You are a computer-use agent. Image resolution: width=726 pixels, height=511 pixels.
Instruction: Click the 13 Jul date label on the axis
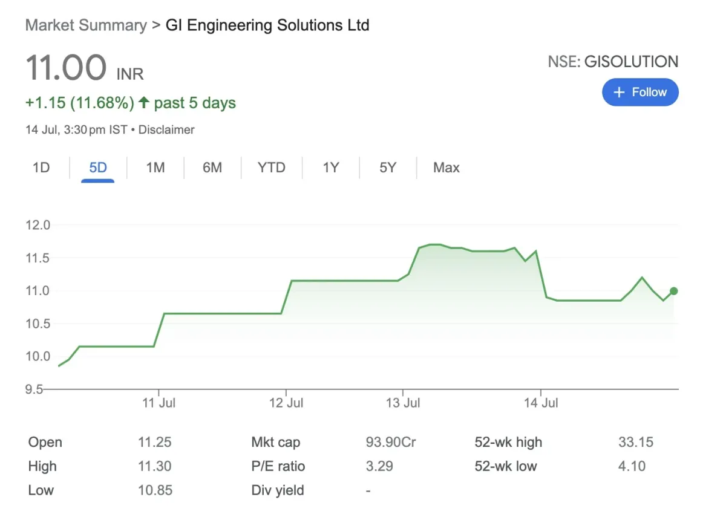[x=404, y=403]
